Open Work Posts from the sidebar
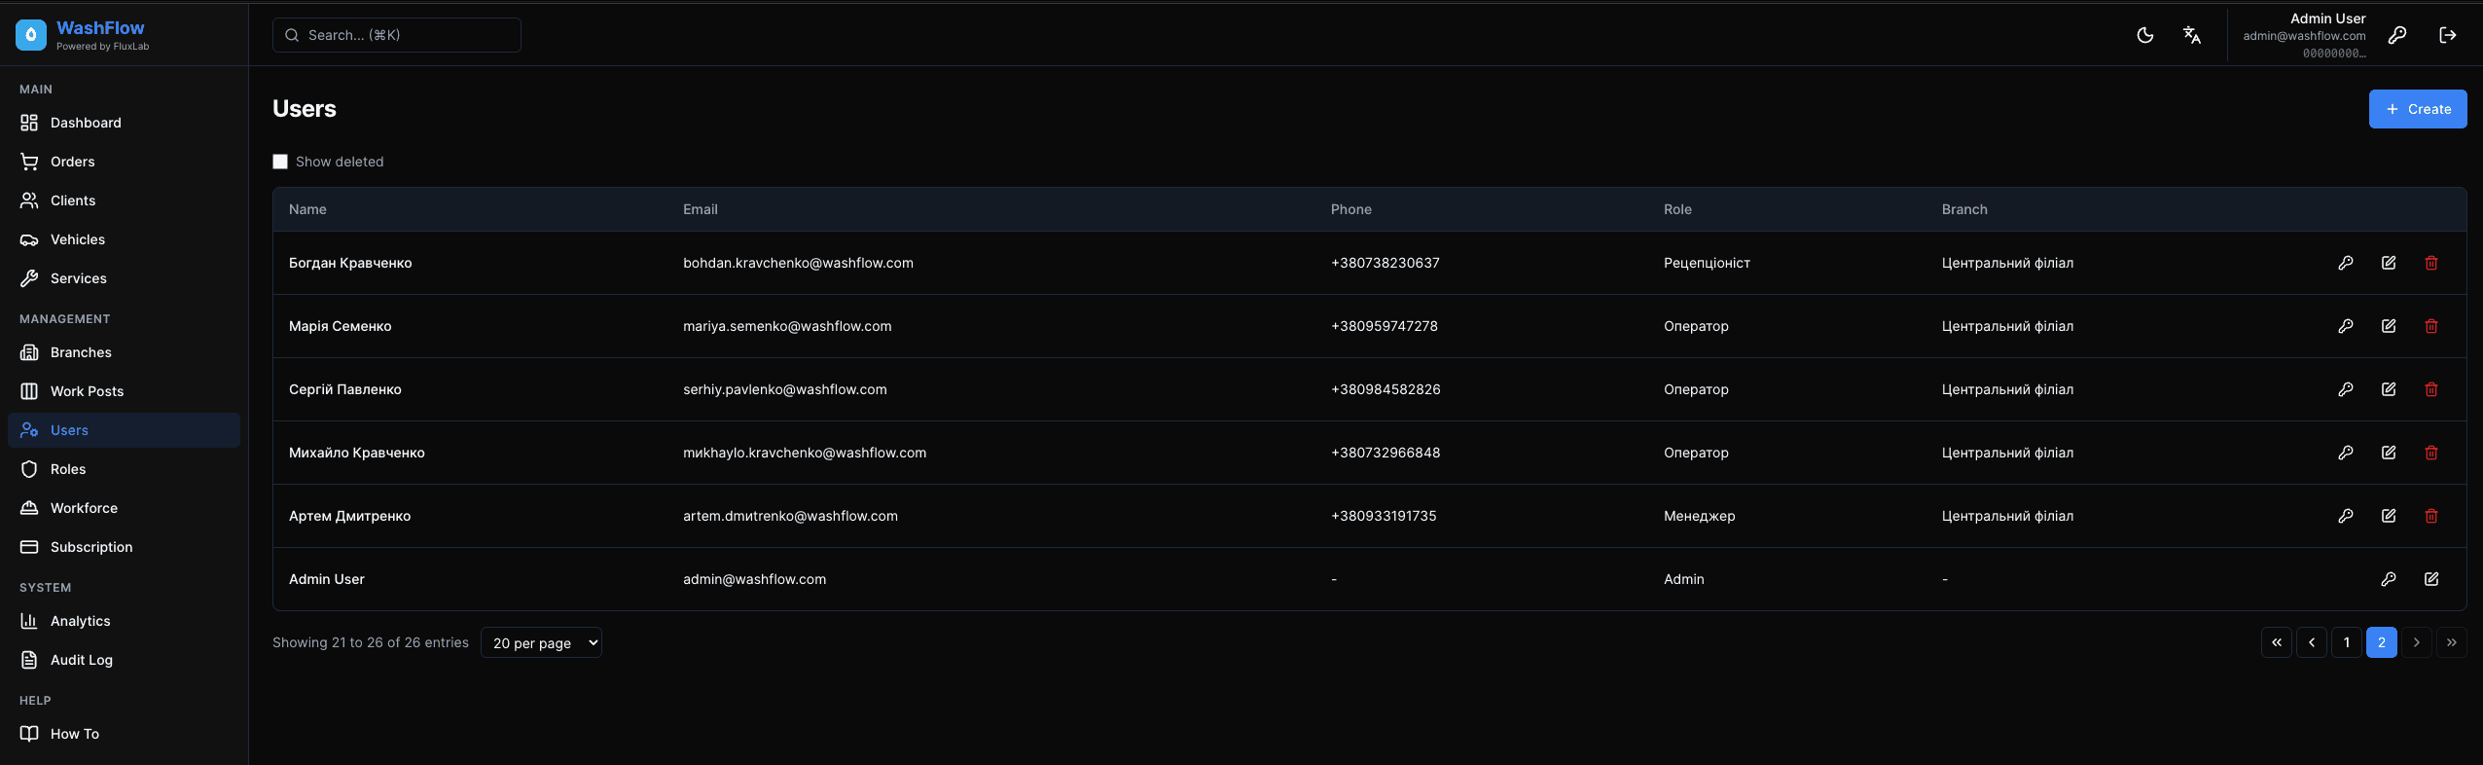This screenshot has width=2483, height=765. point(87,391)
